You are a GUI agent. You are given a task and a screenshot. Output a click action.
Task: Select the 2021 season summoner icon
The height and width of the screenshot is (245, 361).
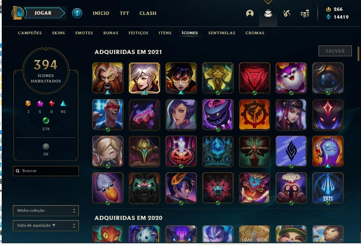pos(328,188)
